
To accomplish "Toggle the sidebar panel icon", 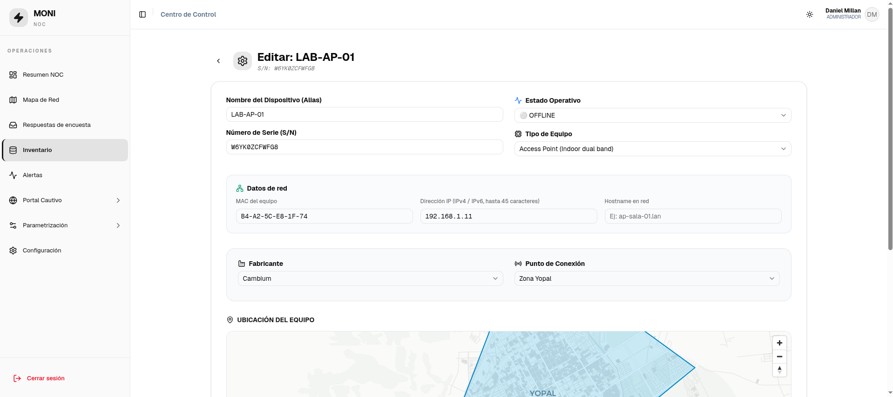I will pos(142,14).
